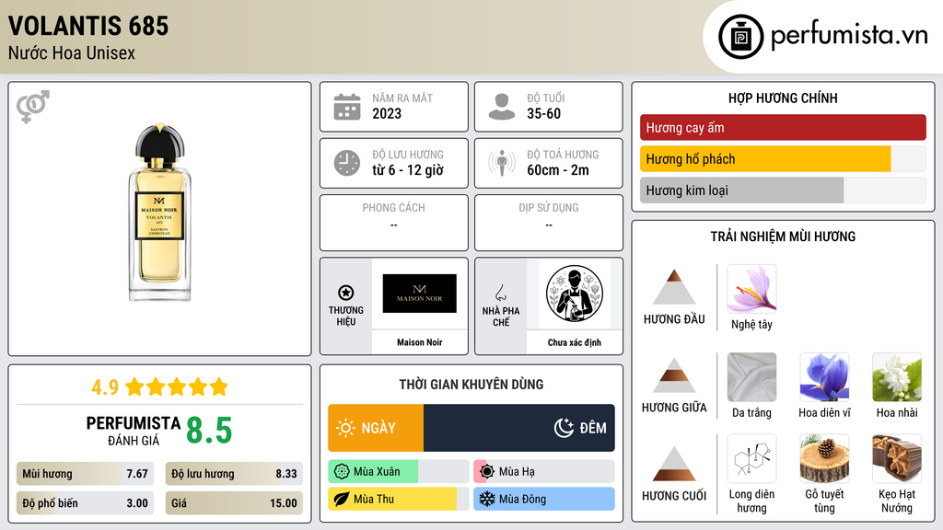
Task: Click the Nước Hoa Unisex subtitle
Action: [x=72, y=52]
